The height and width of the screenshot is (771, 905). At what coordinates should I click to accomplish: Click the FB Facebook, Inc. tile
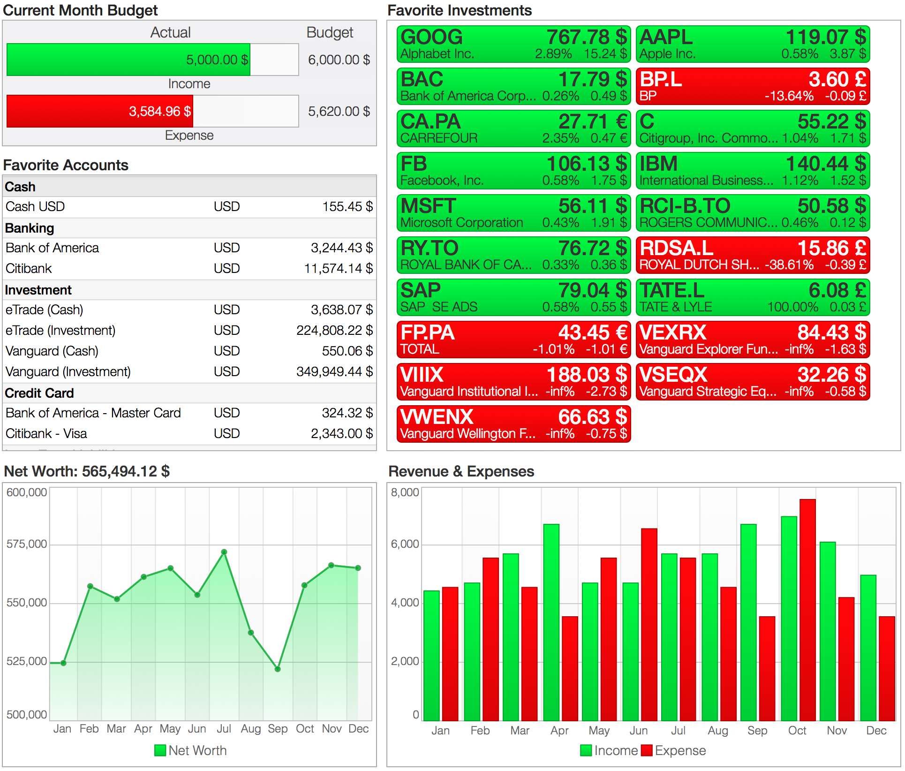pos(514,171)
